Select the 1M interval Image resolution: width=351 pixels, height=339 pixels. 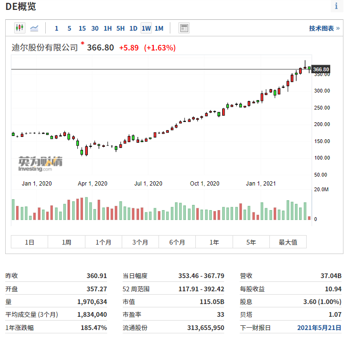tap(159, 28)
